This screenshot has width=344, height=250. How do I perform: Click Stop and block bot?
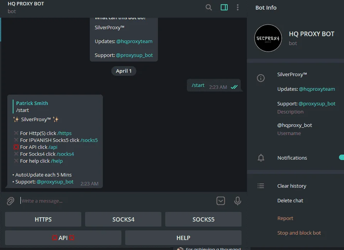[x=299, y=233]
